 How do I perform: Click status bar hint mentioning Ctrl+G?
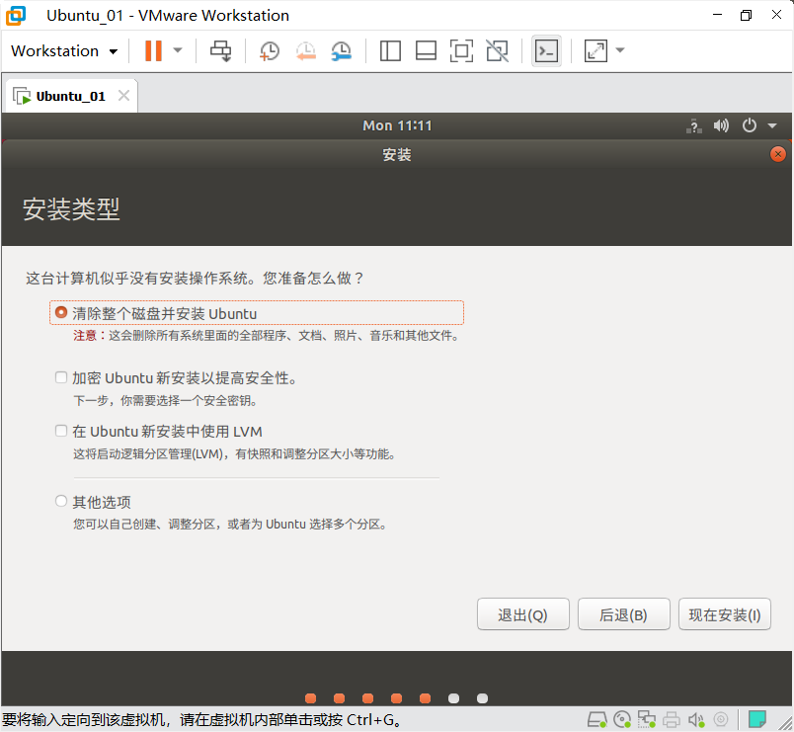tap(203, 719)
